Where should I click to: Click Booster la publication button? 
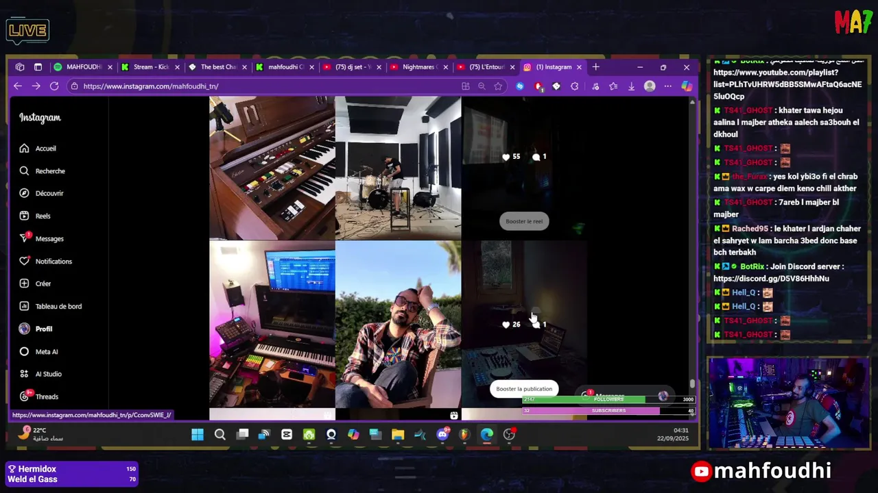click(x=524, y=389)
